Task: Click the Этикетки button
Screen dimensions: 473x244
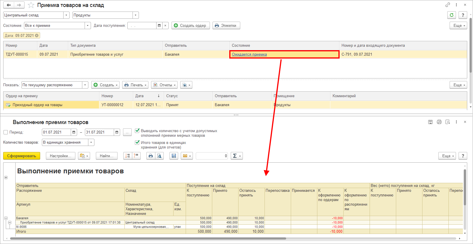Action: [226, 25]
